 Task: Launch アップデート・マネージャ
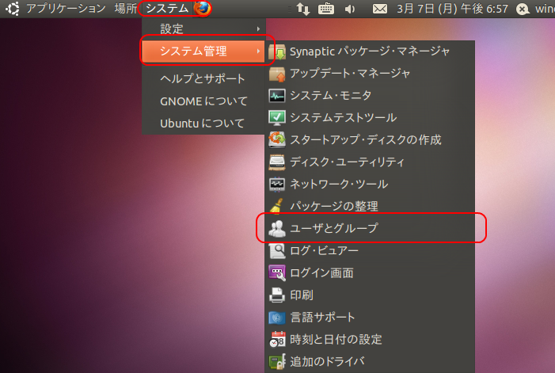coord(370,74)
